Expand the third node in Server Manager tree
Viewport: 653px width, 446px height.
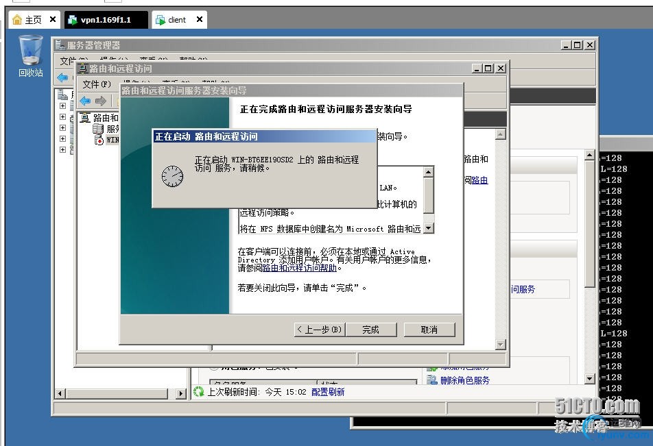pos(63,127)
